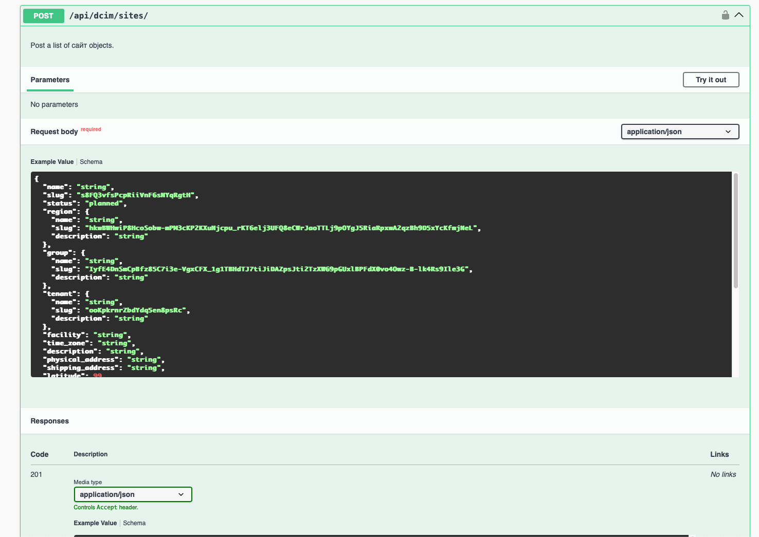Screen dimensions: 759x537
Task: Click the green POST method badge
Action: pos(43,16)
